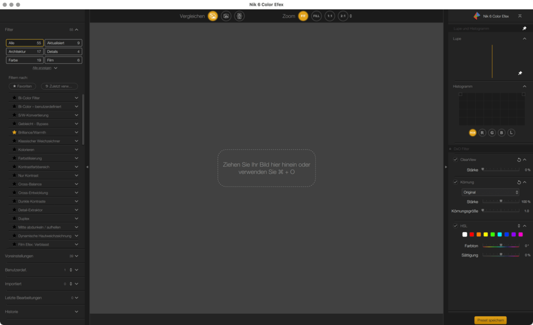Show RGB histogram channel
Screen dimensions: 533x325
point(473,132)
